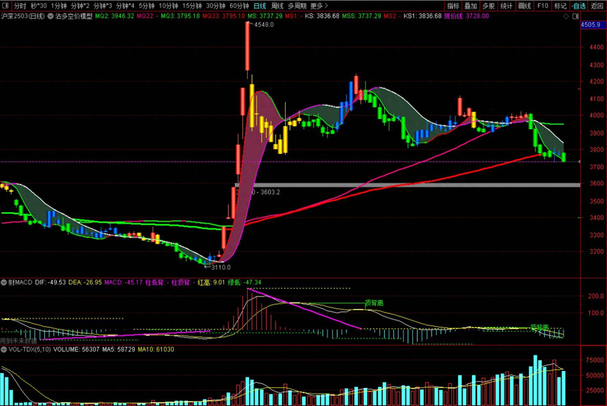Open the 指标 indicators button

453,6
